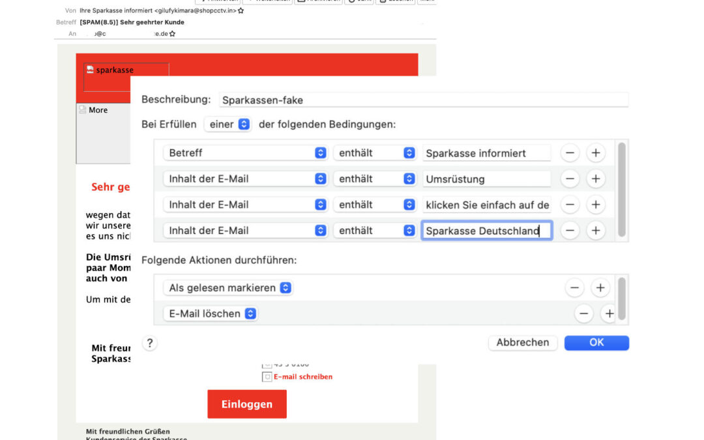The width and height of the screenshot is (704, 440).
Task: Click the 'Folgende Aktionen durchführen:' label
Action: click(219, 260)
